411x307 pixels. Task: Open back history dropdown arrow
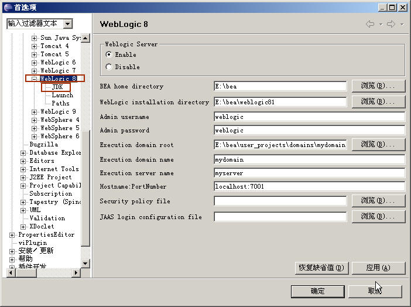(x=381, y=25)
